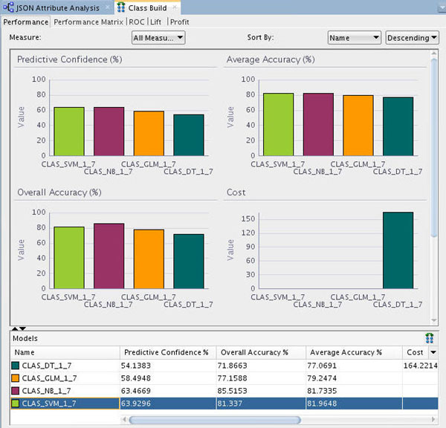
Task: Open the Profit tab
Action: 179,22
